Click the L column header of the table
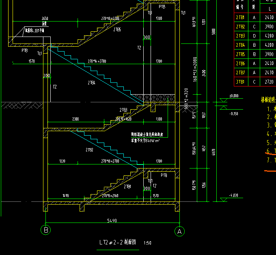276x255 pixels. [270, 9]
